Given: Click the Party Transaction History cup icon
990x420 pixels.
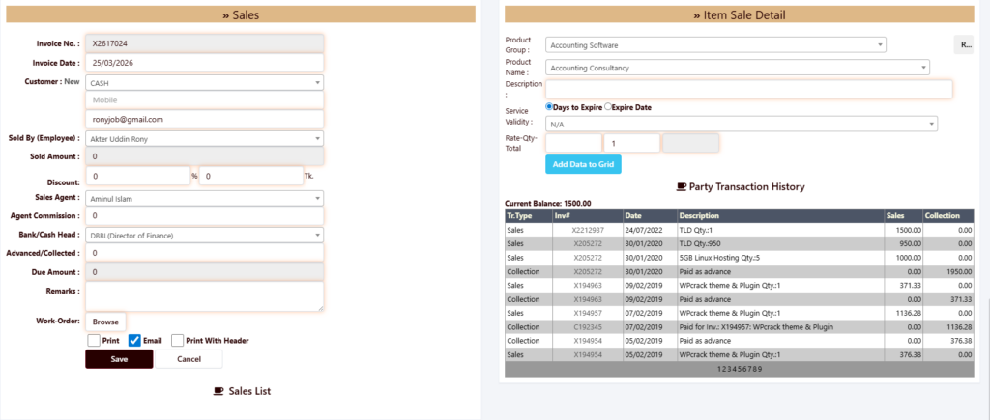Looking at the screenshot, I should pos(682,186).
